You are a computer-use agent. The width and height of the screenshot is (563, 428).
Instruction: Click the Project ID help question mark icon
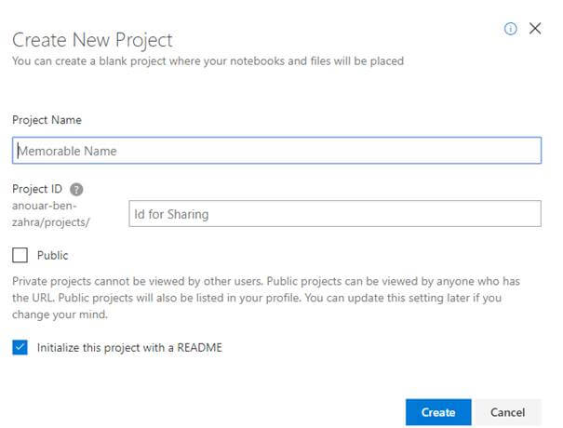pos(76,189)
